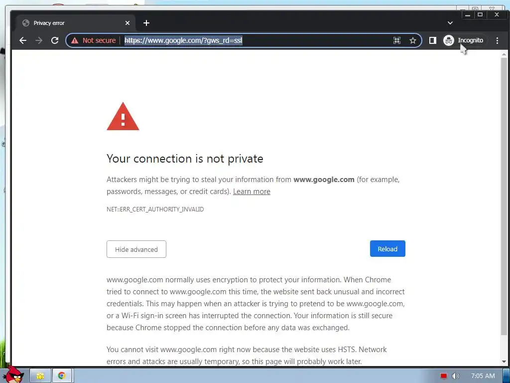Screen dimensions: 510x383
Task: Open the Incognito profile indicator
Action: click(x=464, y=40)
